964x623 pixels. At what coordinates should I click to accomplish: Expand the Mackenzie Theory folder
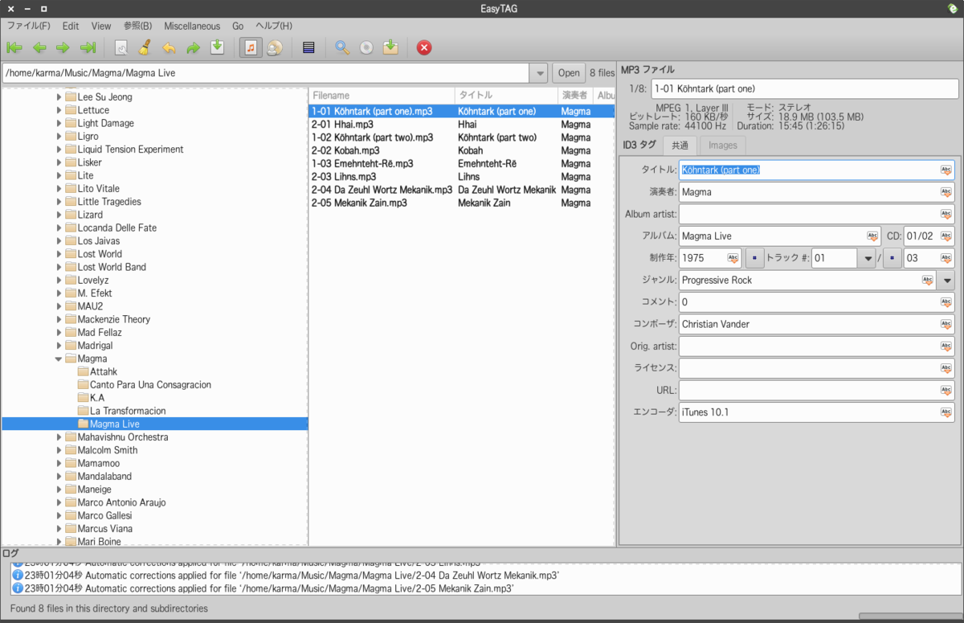(59, 319)
